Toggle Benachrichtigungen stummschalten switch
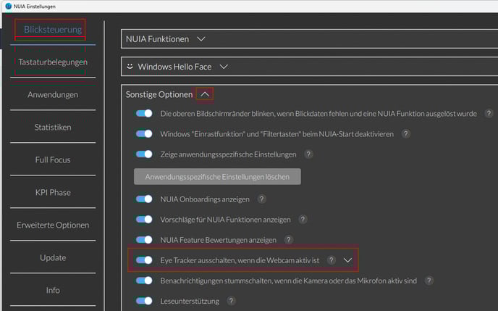The width and height of the screenshot is (498, 311). pyautogui.click(x=144, y=281)
